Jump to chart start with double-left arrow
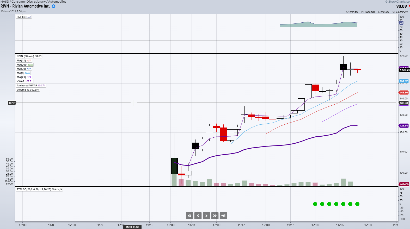Image resolution: width=410 pixels, height=229 pixels. pos(189,216)
